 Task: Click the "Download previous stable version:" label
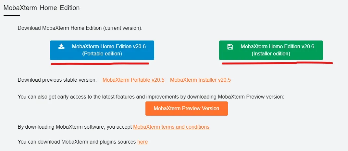57,80
